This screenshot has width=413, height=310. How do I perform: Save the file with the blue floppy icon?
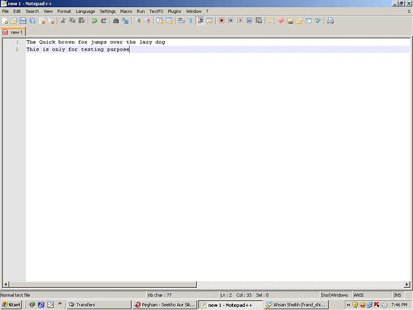[x=23, y=21]
